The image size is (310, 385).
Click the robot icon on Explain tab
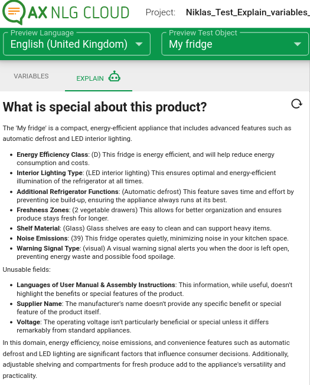(115, 77)
